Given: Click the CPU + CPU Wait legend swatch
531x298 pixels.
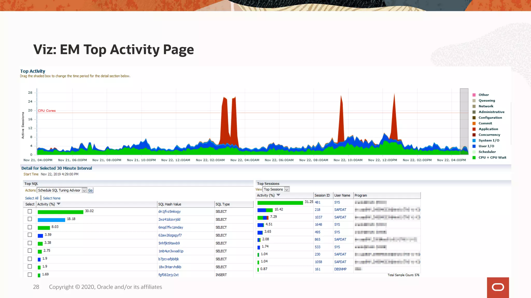Looking at the screenshot, I should [474, 158].
